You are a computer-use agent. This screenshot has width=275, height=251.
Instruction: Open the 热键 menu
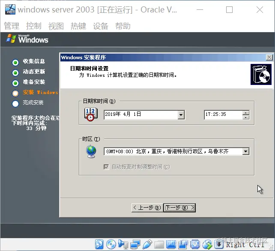pos(78,26)
